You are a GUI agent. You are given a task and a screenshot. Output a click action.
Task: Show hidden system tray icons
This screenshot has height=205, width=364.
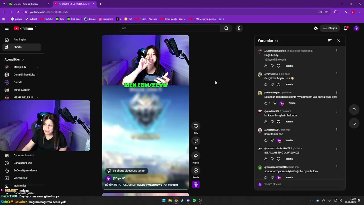[x=311, y=201]
